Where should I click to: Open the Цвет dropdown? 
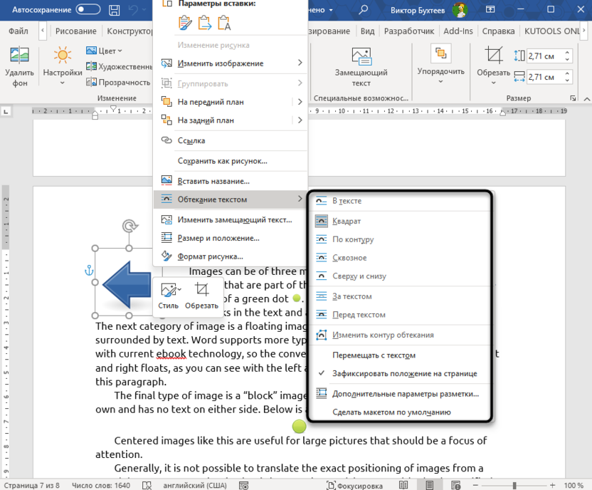tap(104, 51)
